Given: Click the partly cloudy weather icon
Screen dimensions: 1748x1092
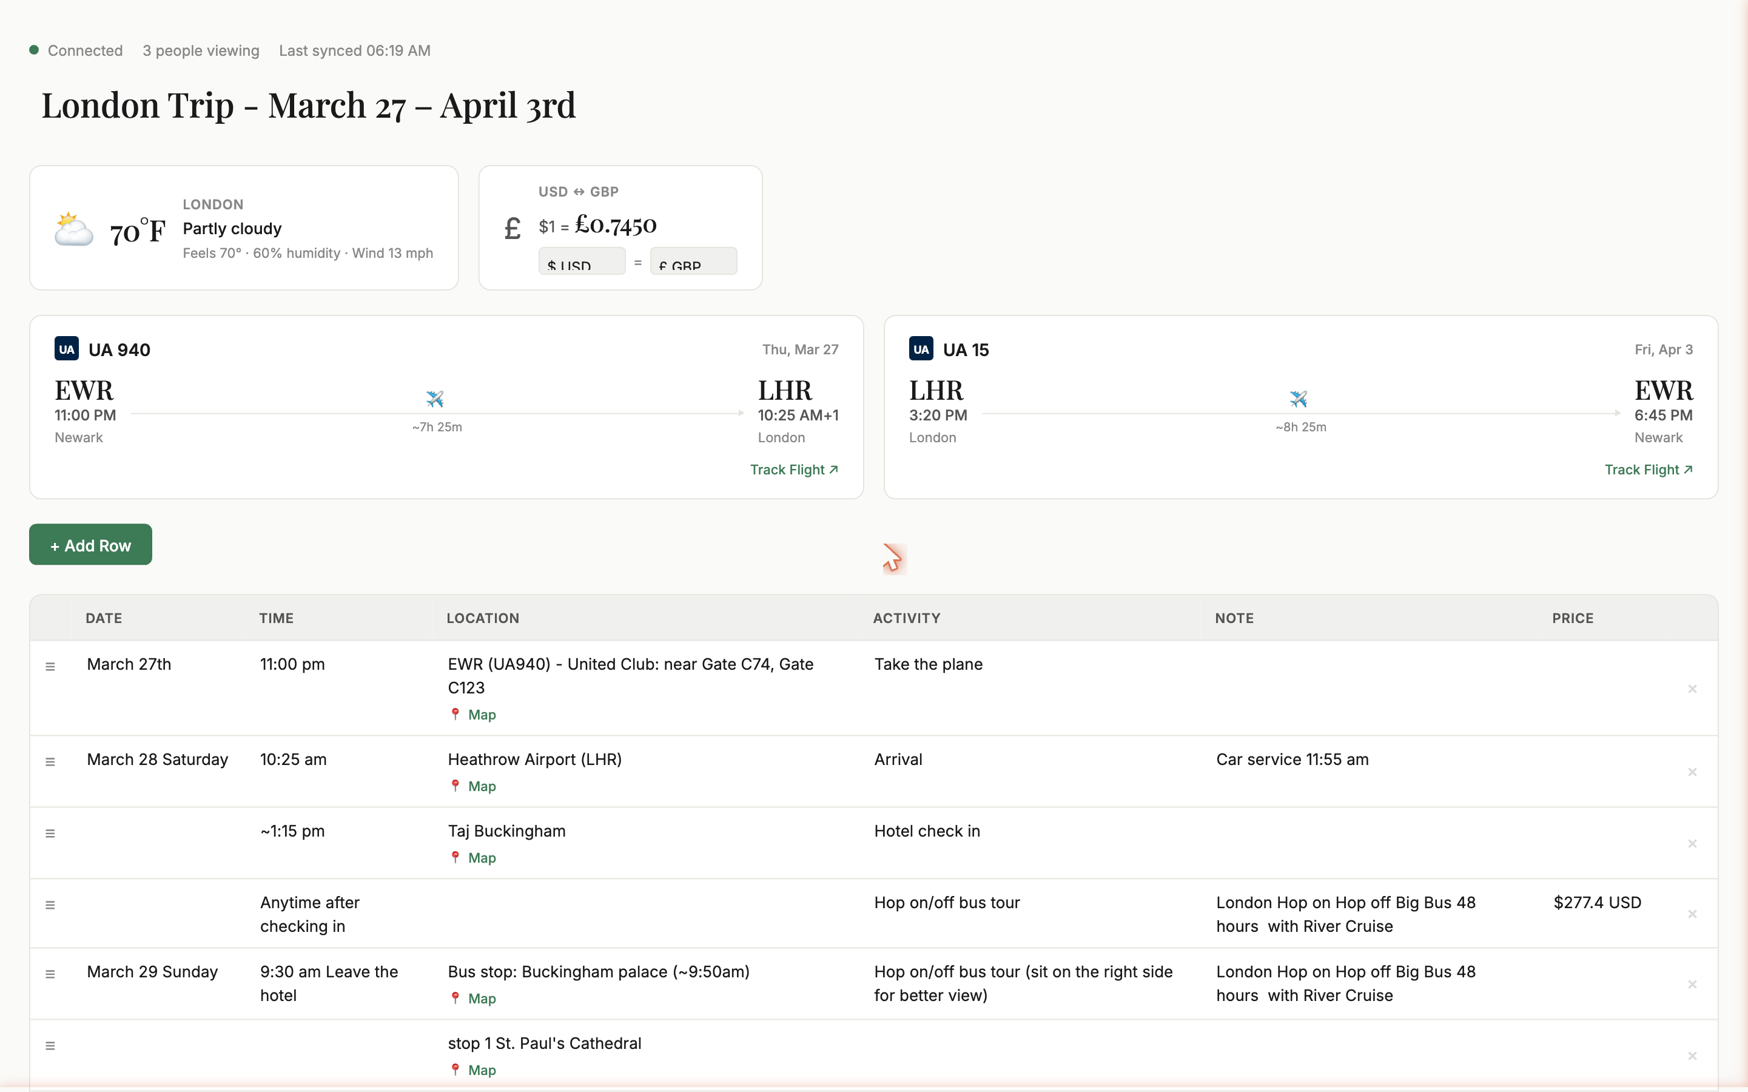Looking at the screenshot, I should click(73, 229).
